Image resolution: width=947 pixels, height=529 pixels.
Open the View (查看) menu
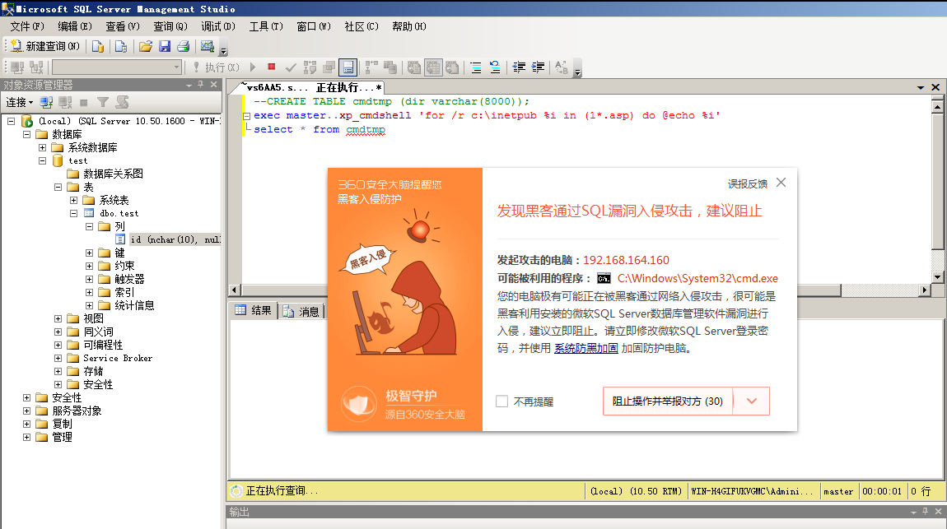(x=123, y=26)
